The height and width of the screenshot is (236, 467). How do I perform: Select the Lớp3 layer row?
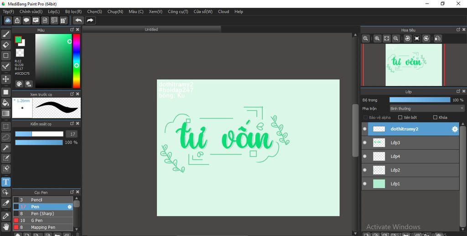tap(410, 142)
